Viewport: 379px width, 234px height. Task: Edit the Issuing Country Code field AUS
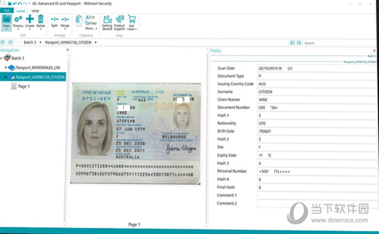(x=316, y=84)
